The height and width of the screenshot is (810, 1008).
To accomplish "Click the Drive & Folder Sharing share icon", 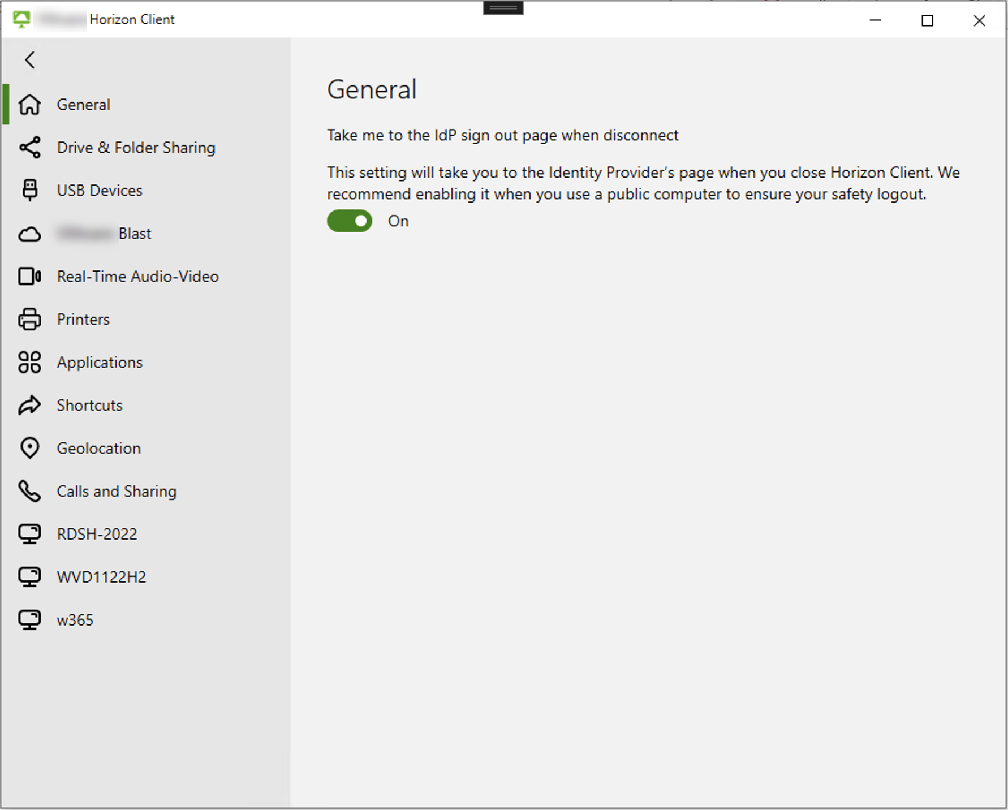I will pyautogui.click(x=29, y=148).
